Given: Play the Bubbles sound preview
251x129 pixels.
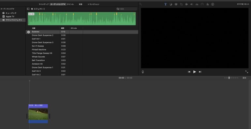Looking at the screenshot, I should click(x=28, y=32).
